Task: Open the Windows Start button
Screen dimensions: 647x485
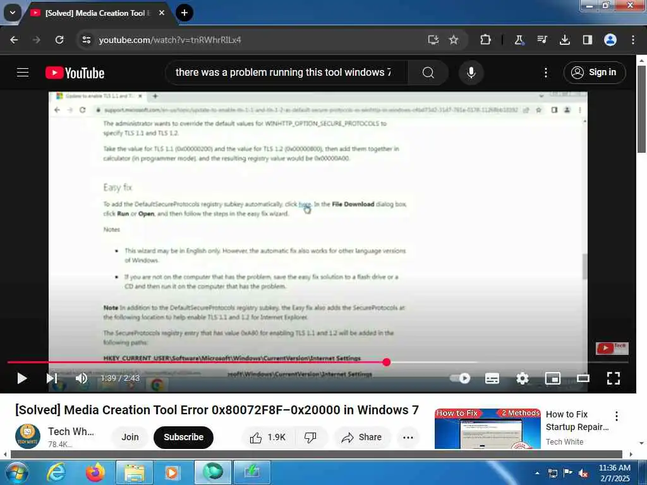Action: [x=17, y=472]
